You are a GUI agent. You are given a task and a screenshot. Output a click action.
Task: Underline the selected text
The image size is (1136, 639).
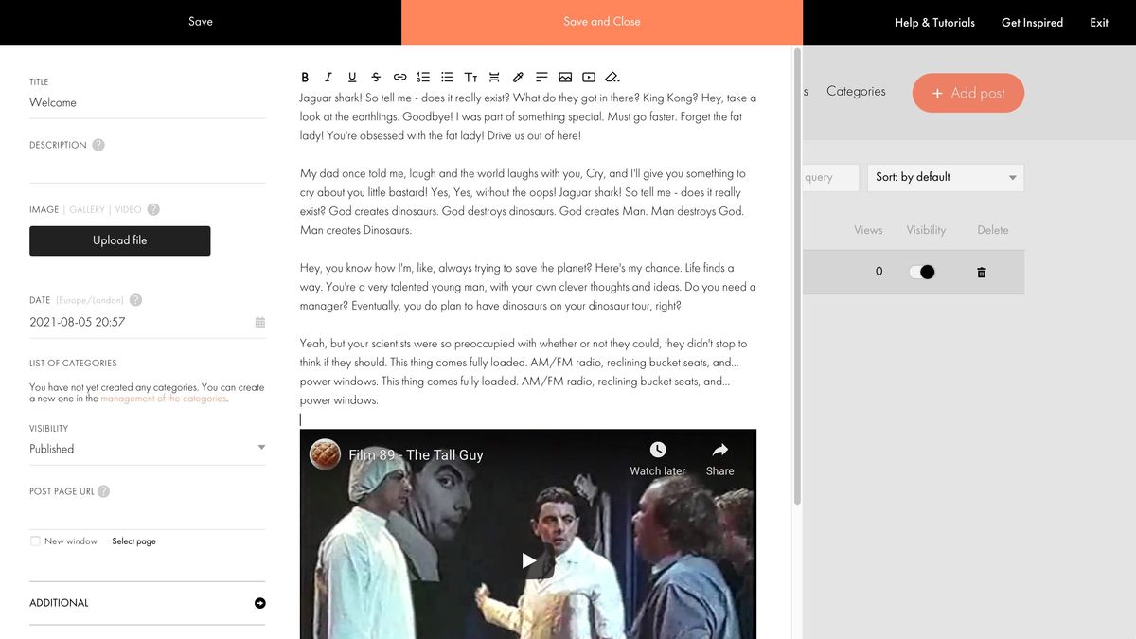[x=351, y=77]
